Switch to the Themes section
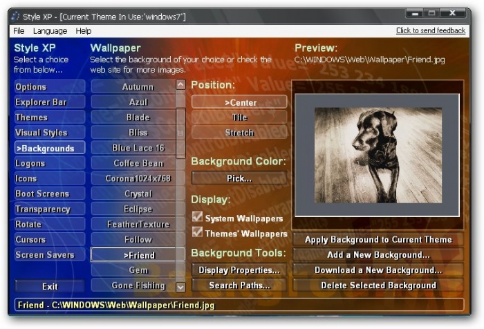Screen dimensions: 484x329 pyautogui.click(x=49, y=117)
